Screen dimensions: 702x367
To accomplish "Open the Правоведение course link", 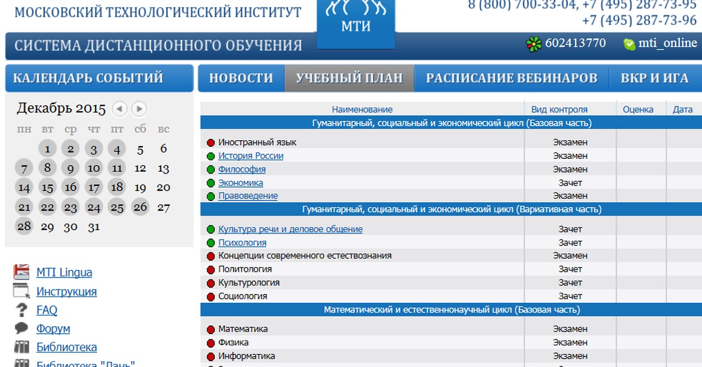I will click(248, 196).
